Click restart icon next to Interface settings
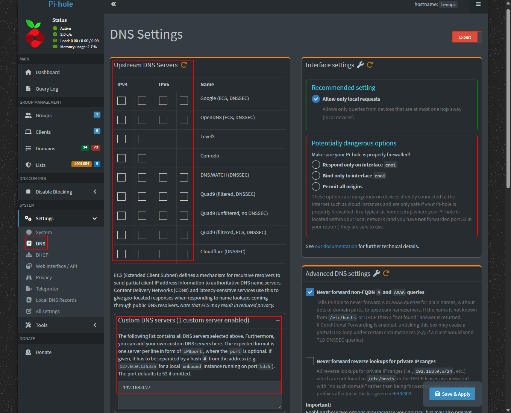This screenshot has width=511, height=413. [x=370, y=65]
